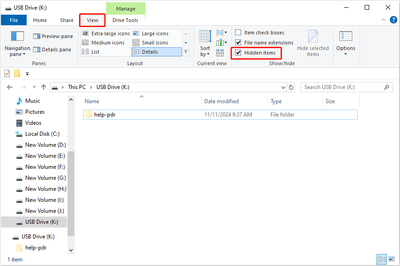Click Properties icon in quick access toolbar
This screenshot has height=266, width=400.
[x=7, y=74]
